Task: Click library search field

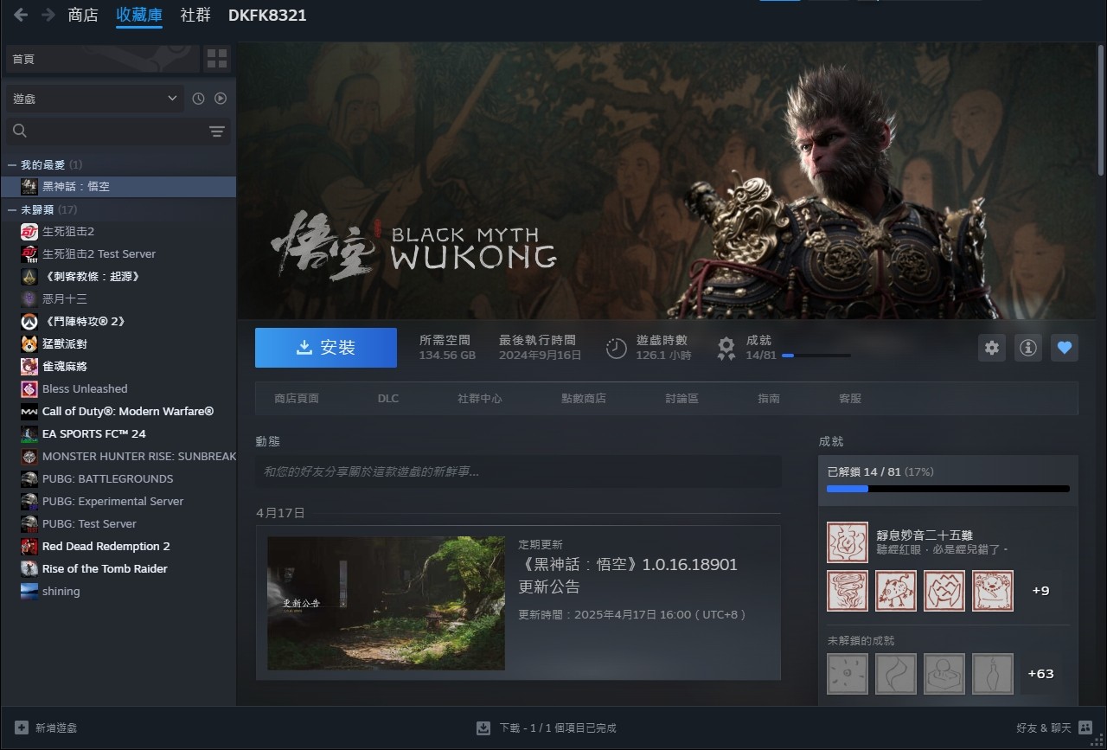Action: pyautogui.click(x=118, y=131)
